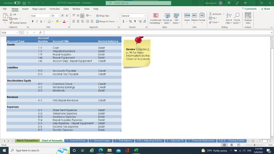274x154 pixels.
Task: Open Conditional Formatting
Action: pos(155,19)
